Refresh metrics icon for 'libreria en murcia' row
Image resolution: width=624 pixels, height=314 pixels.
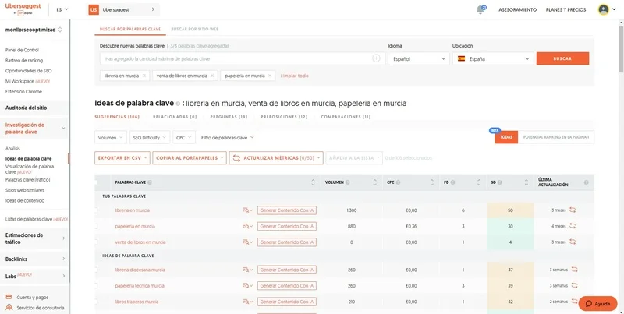click(573, 210)
